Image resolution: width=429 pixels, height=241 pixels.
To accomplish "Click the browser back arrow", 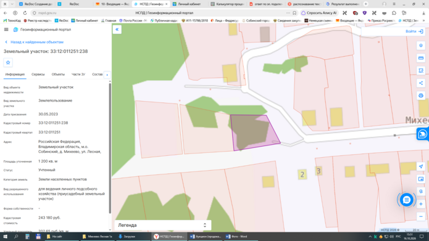I will [6, 13].
